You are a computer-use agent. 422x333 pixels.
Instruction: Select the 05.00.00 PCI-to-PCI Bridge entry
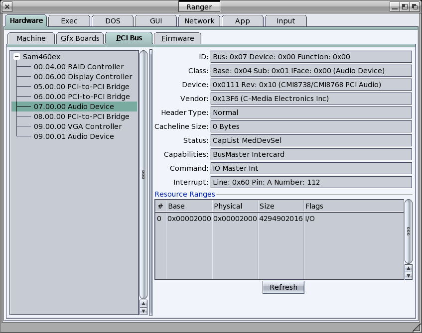point(81,87)
